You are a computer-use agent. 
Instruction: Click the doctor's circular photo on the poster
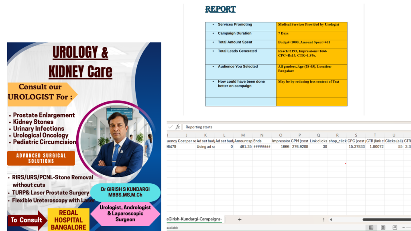[115, 140]
